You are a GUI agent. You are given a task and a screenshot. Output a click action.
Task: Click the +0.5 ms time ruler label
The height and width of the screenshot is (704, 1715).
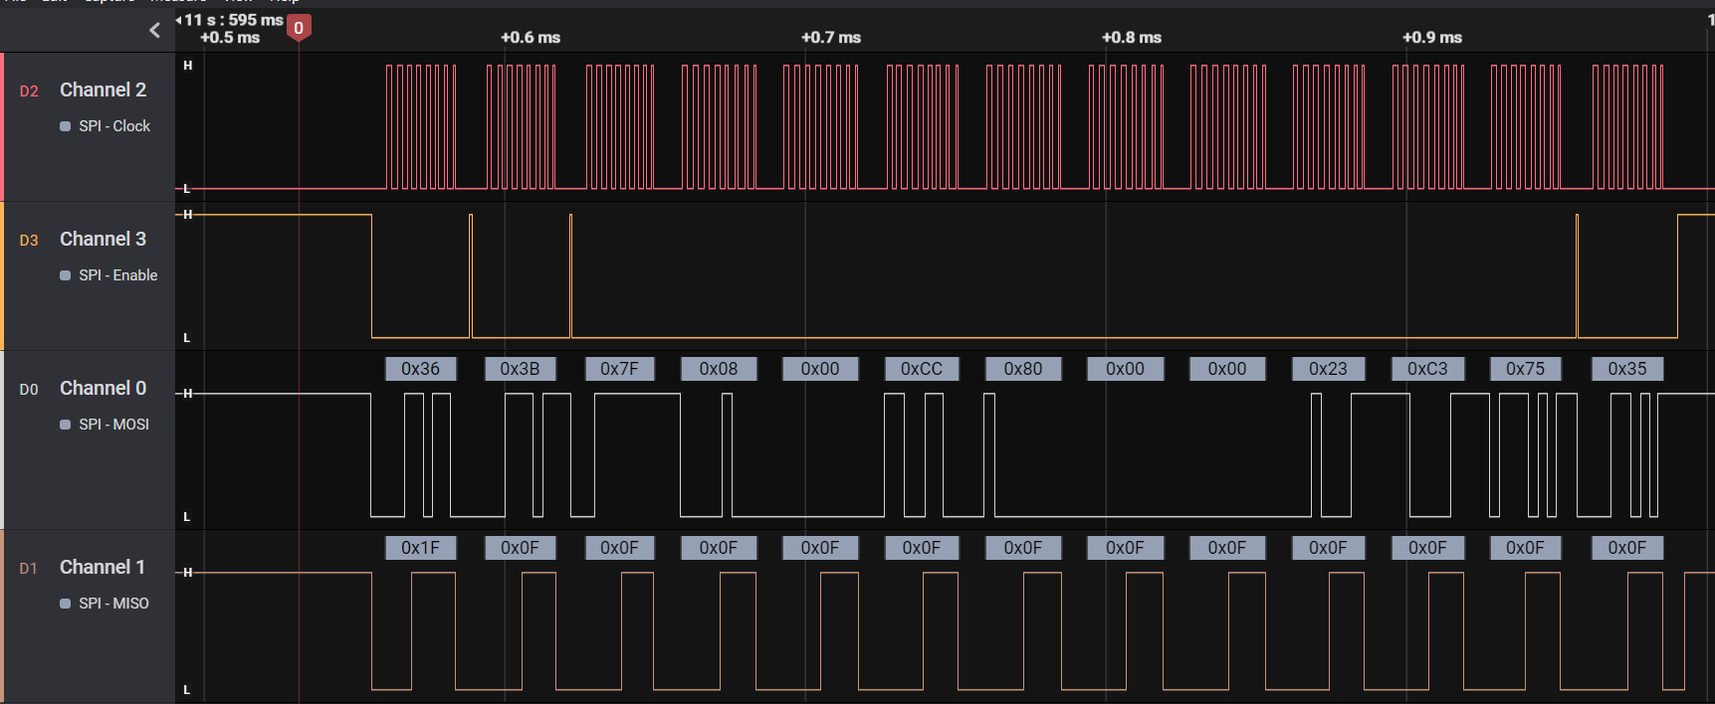coord(230,38)
